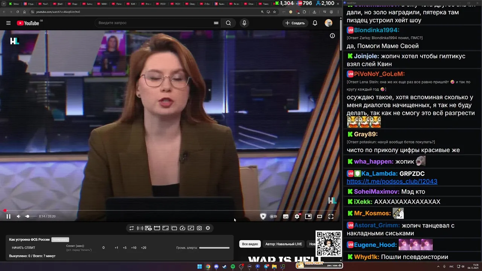Reload the page in browser
The width and height of the screenshot is (482, 271).
click(17, 12)
